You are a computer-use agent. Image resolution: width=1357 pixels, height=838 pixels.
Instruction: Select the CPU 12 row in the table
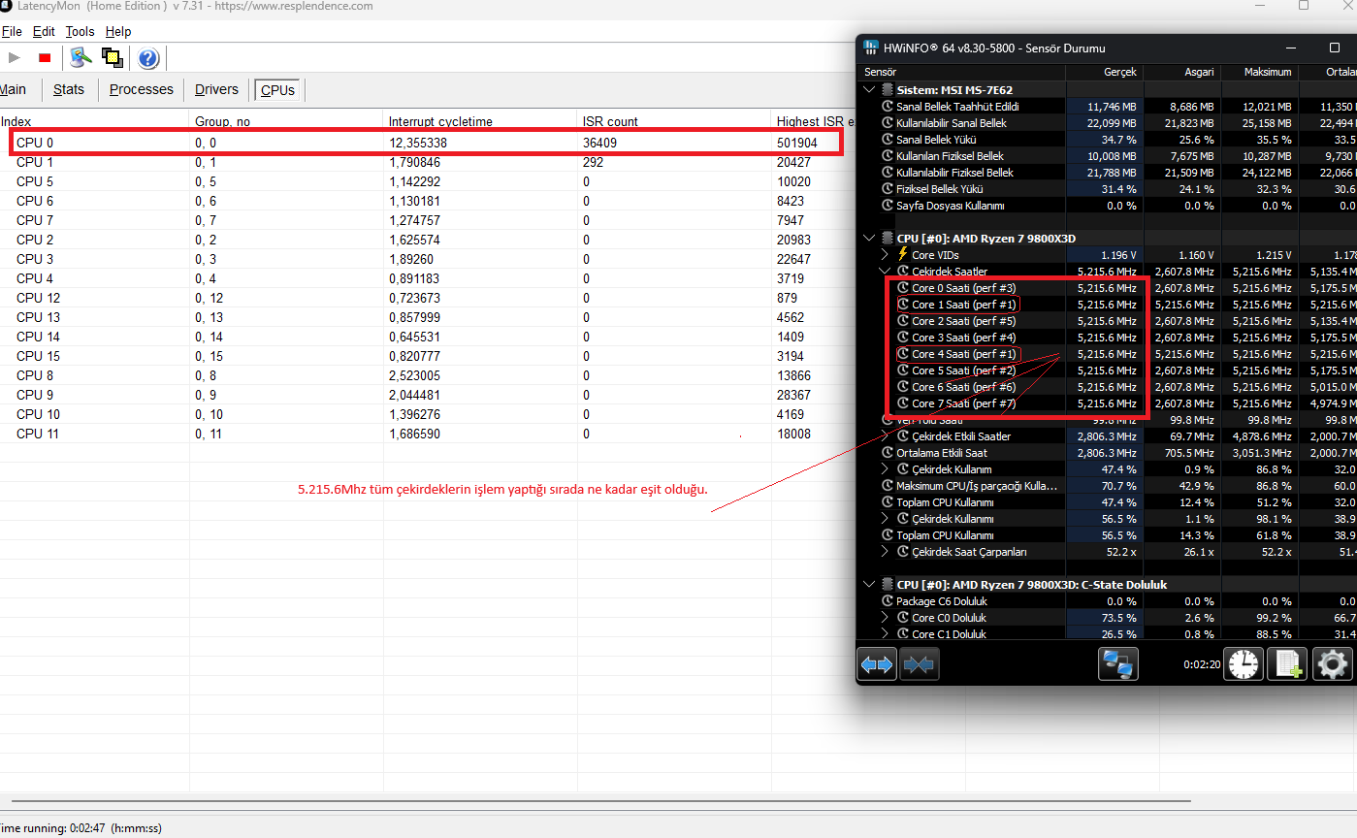427,298
